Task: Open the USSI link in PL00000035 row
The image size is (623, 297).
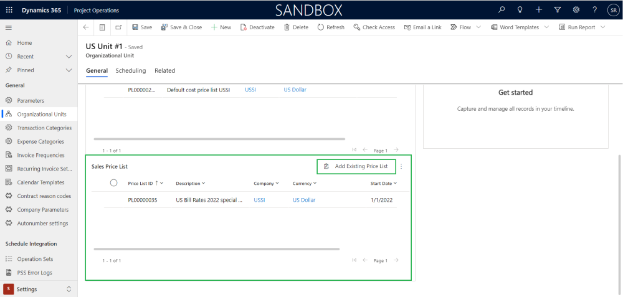Action: coord(259,200)
